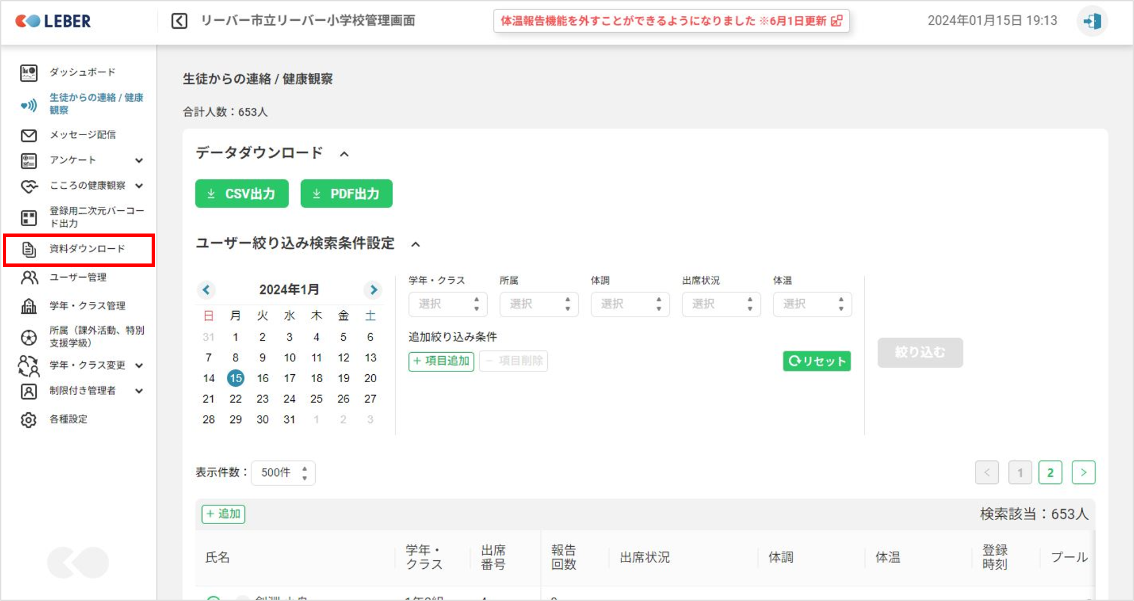Image resolution: width=1134 pixels, height=601 pixels.
Task: Change the 表示件数 500件 dropdown
Action: 283,473
